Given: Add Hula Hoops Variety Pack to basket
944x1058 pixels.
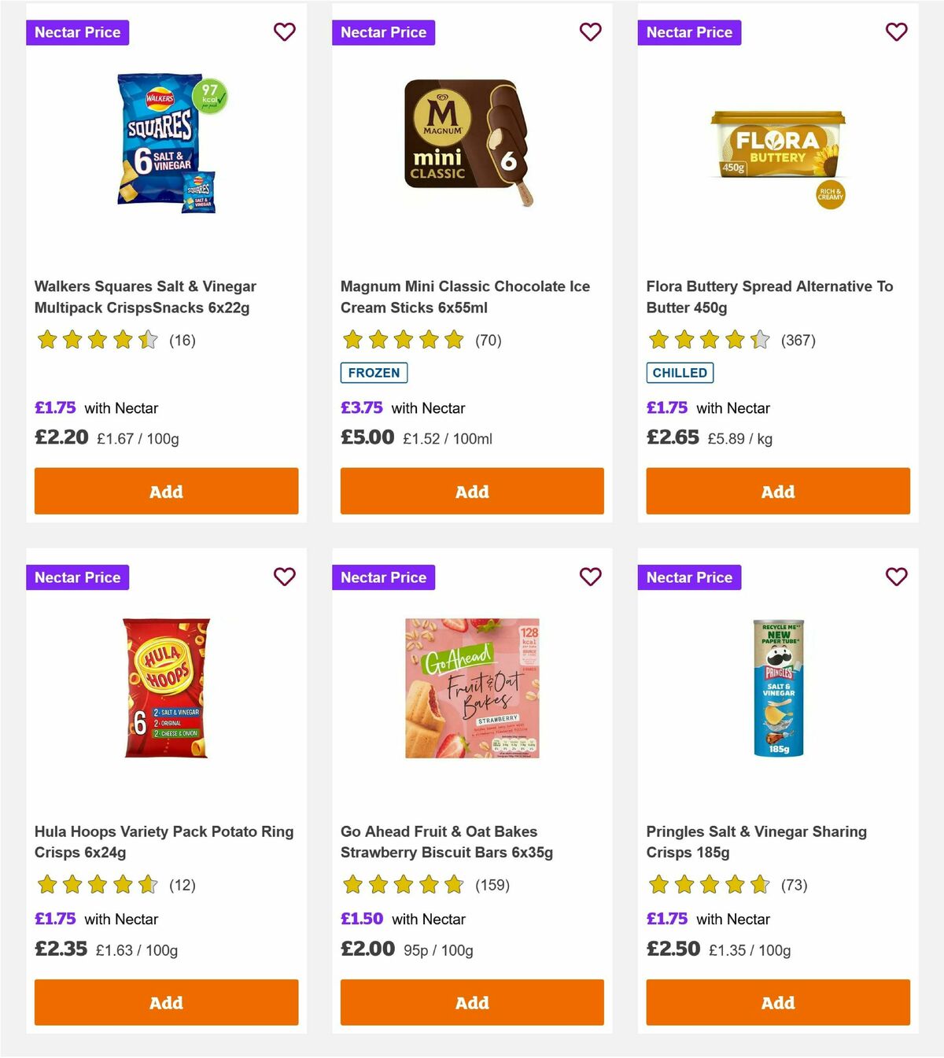Looking at the screenshot, I should coord(165,1002).
